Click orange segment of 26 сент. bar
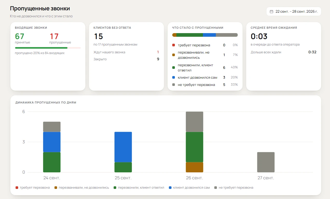330x199 pixels. click(194, 167)
